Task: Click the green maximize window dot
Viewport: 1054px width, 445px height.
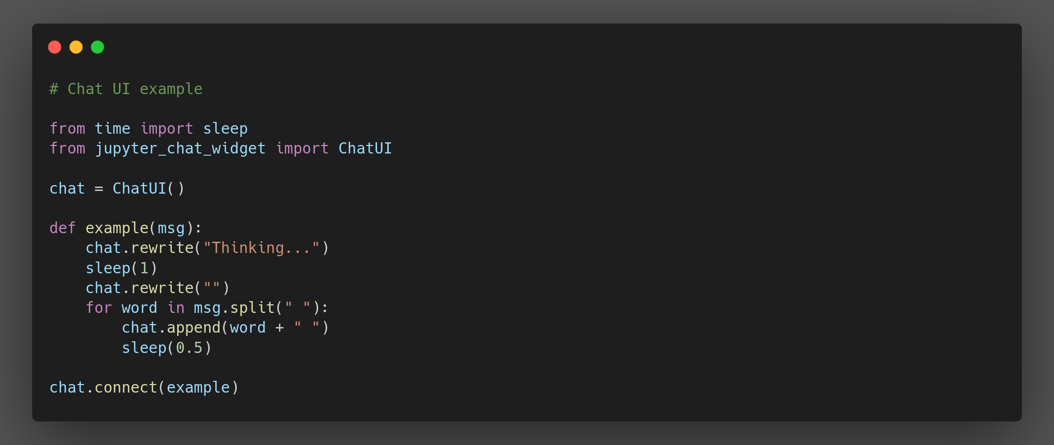Action: 97,47
